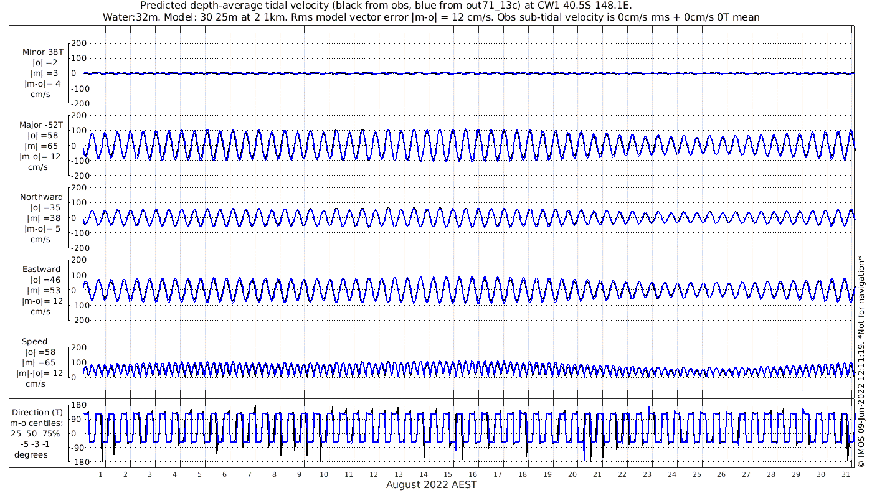Viewport: 872px width, 498px height.
Task: Click day '21' on the date axis
Action: [597, 474]
